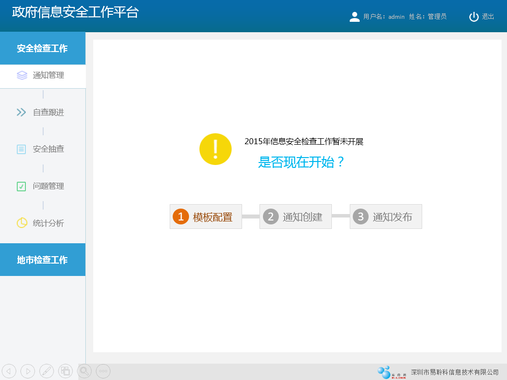Open the more options ellipsis icon

pyautogui.click(x=103, y=371)
